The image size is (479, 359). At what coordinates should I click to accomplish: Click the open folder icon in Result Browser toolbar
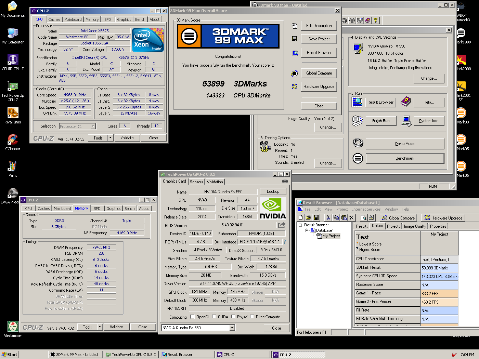click(x=308, y=218)
